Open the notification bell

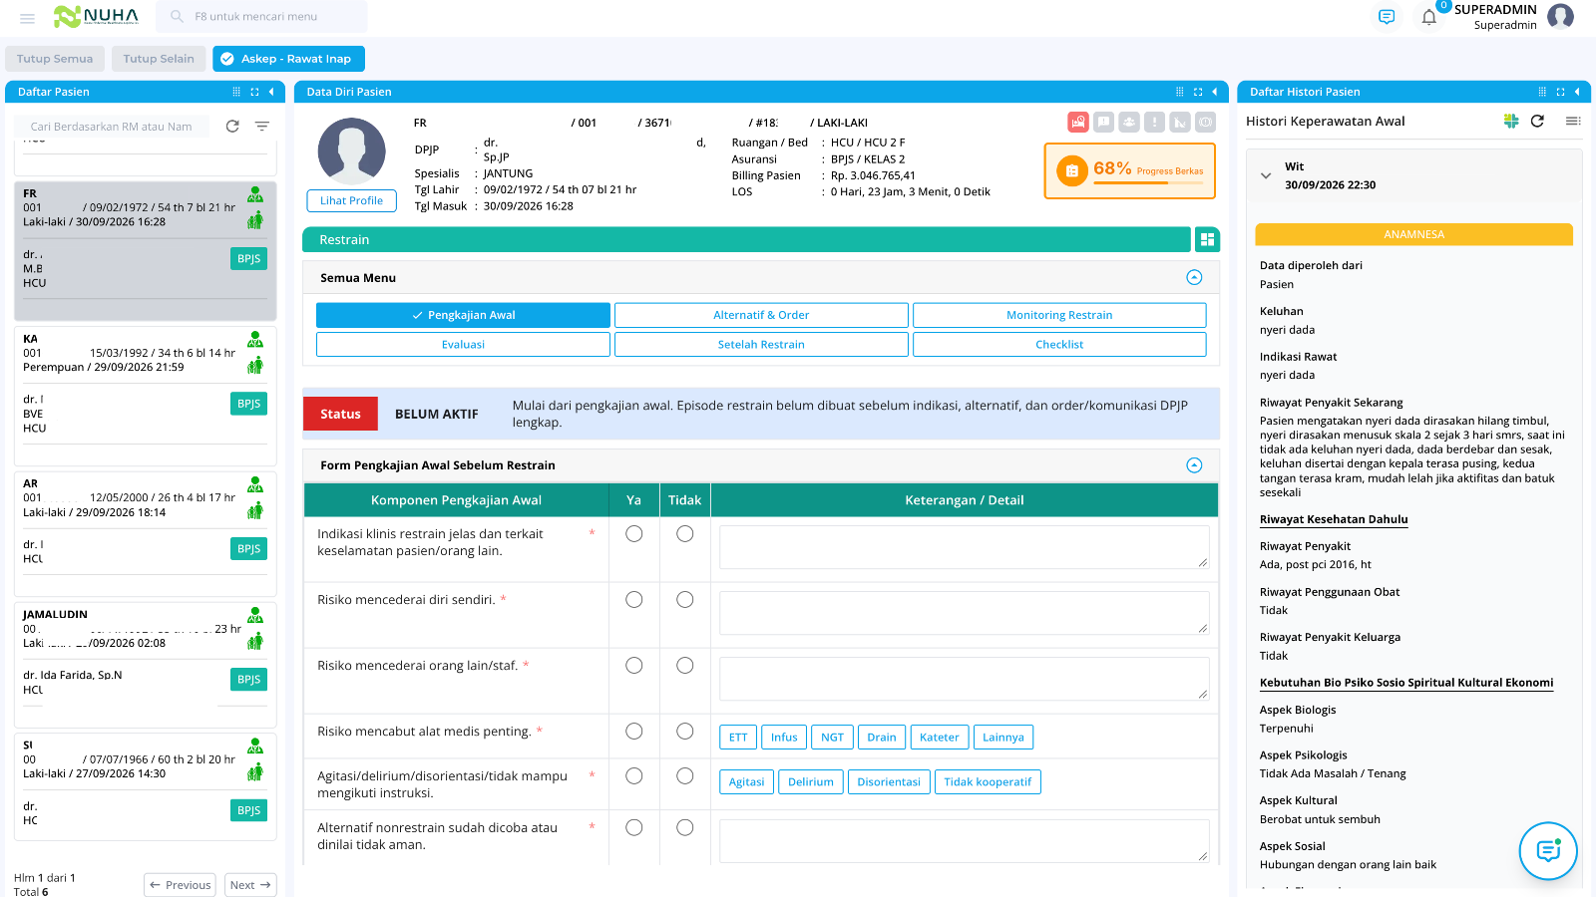(1428, 17)
